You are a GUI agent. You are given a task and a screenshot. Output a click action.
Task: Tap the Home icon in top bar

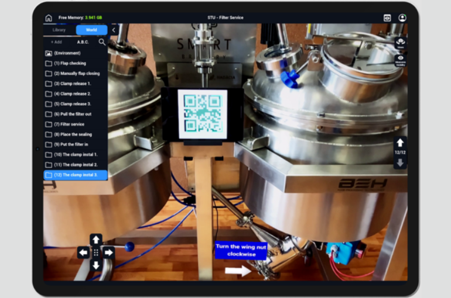click(x=49, y=18)
